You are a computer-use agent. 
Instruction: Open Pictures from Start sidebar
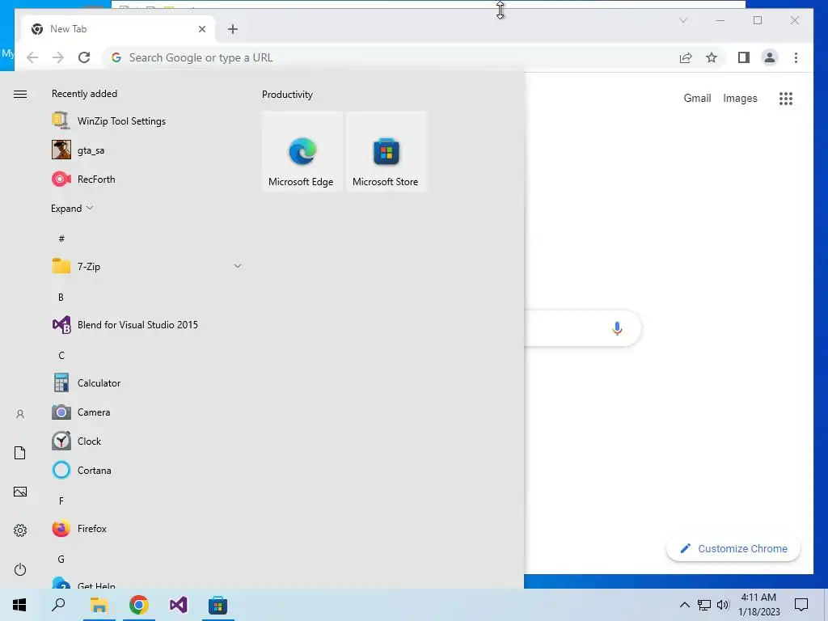pyautogui.click(x=20, y=492)
